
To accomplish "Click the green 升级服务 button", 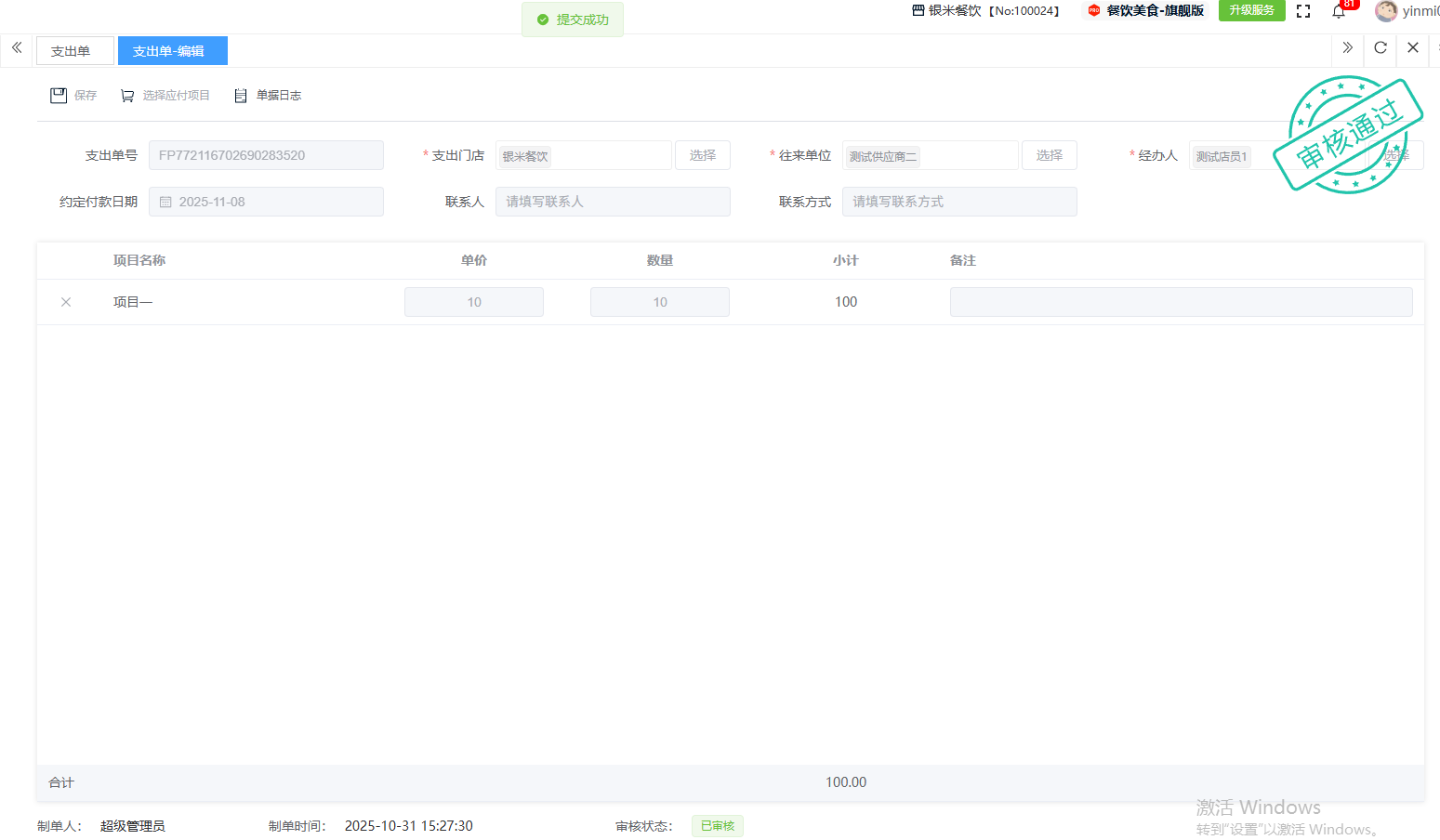I will click(1251, 10).
